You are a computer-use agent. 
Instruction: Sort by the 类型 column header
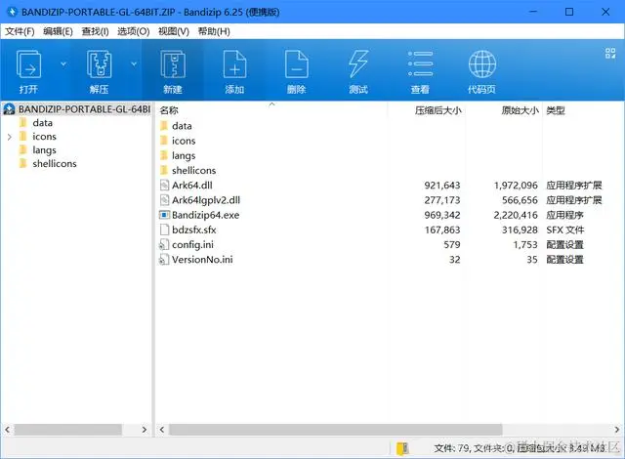[556, 110]
